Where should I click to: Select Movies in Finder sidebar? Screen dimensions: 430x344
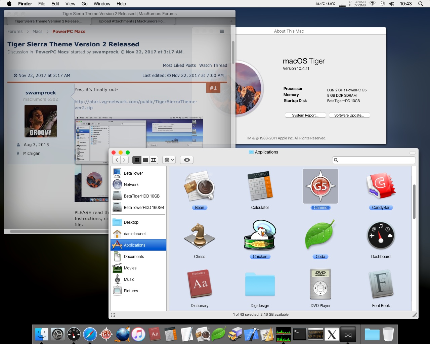138,268
